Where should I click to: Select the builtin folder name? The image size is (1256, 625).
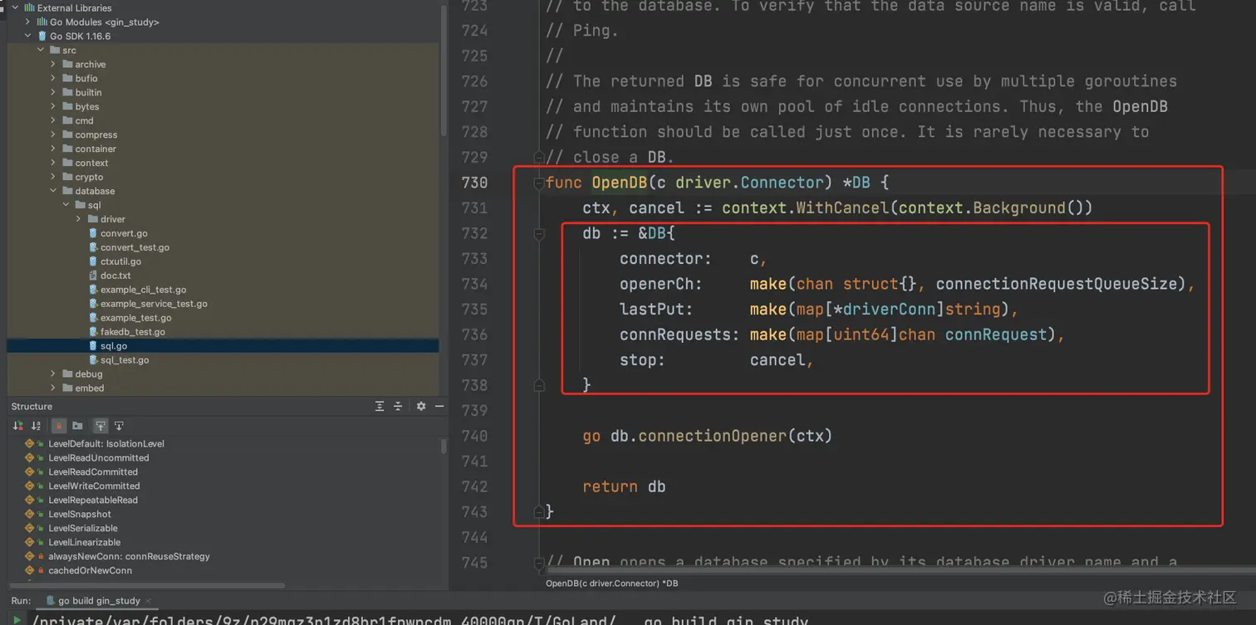point(88,93)
